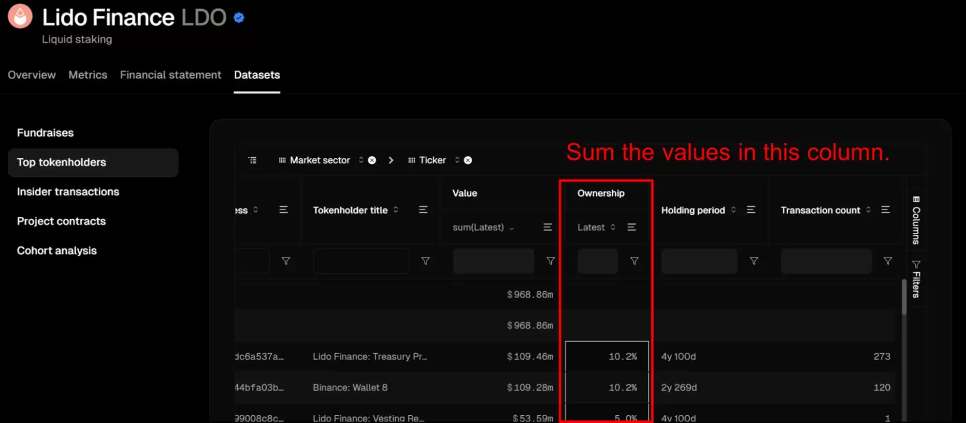Viewport: 966px width, 423px height.
Task: Open Insider transactions dataset
Action: coord(68,192)
